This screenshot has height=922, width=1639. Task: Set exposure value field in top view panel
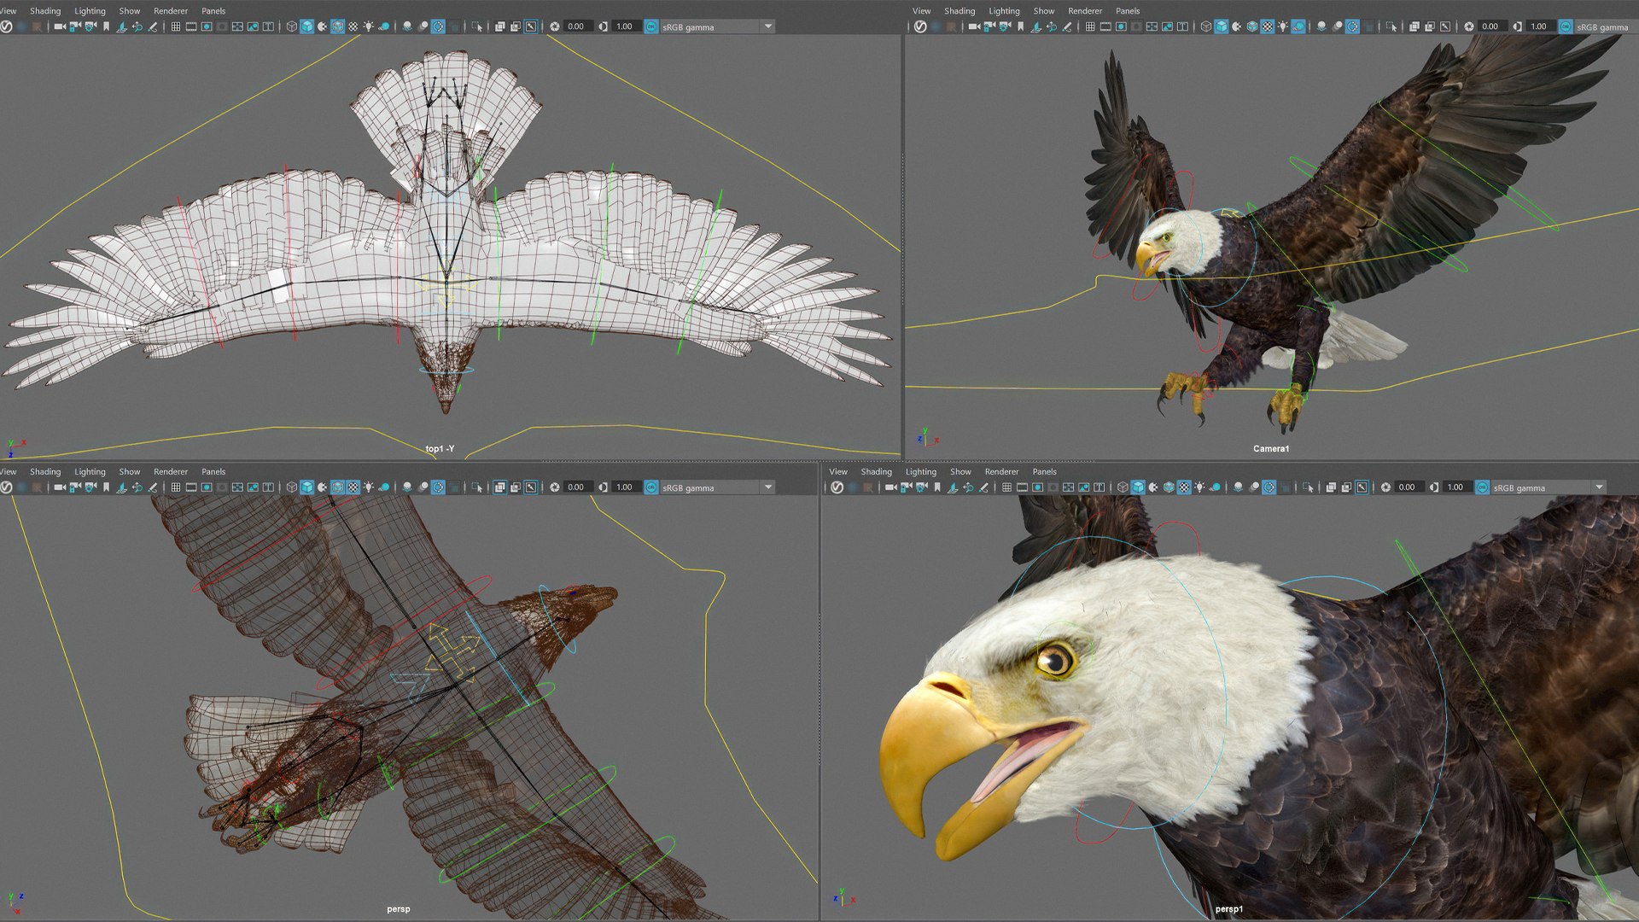click(578, 26)
